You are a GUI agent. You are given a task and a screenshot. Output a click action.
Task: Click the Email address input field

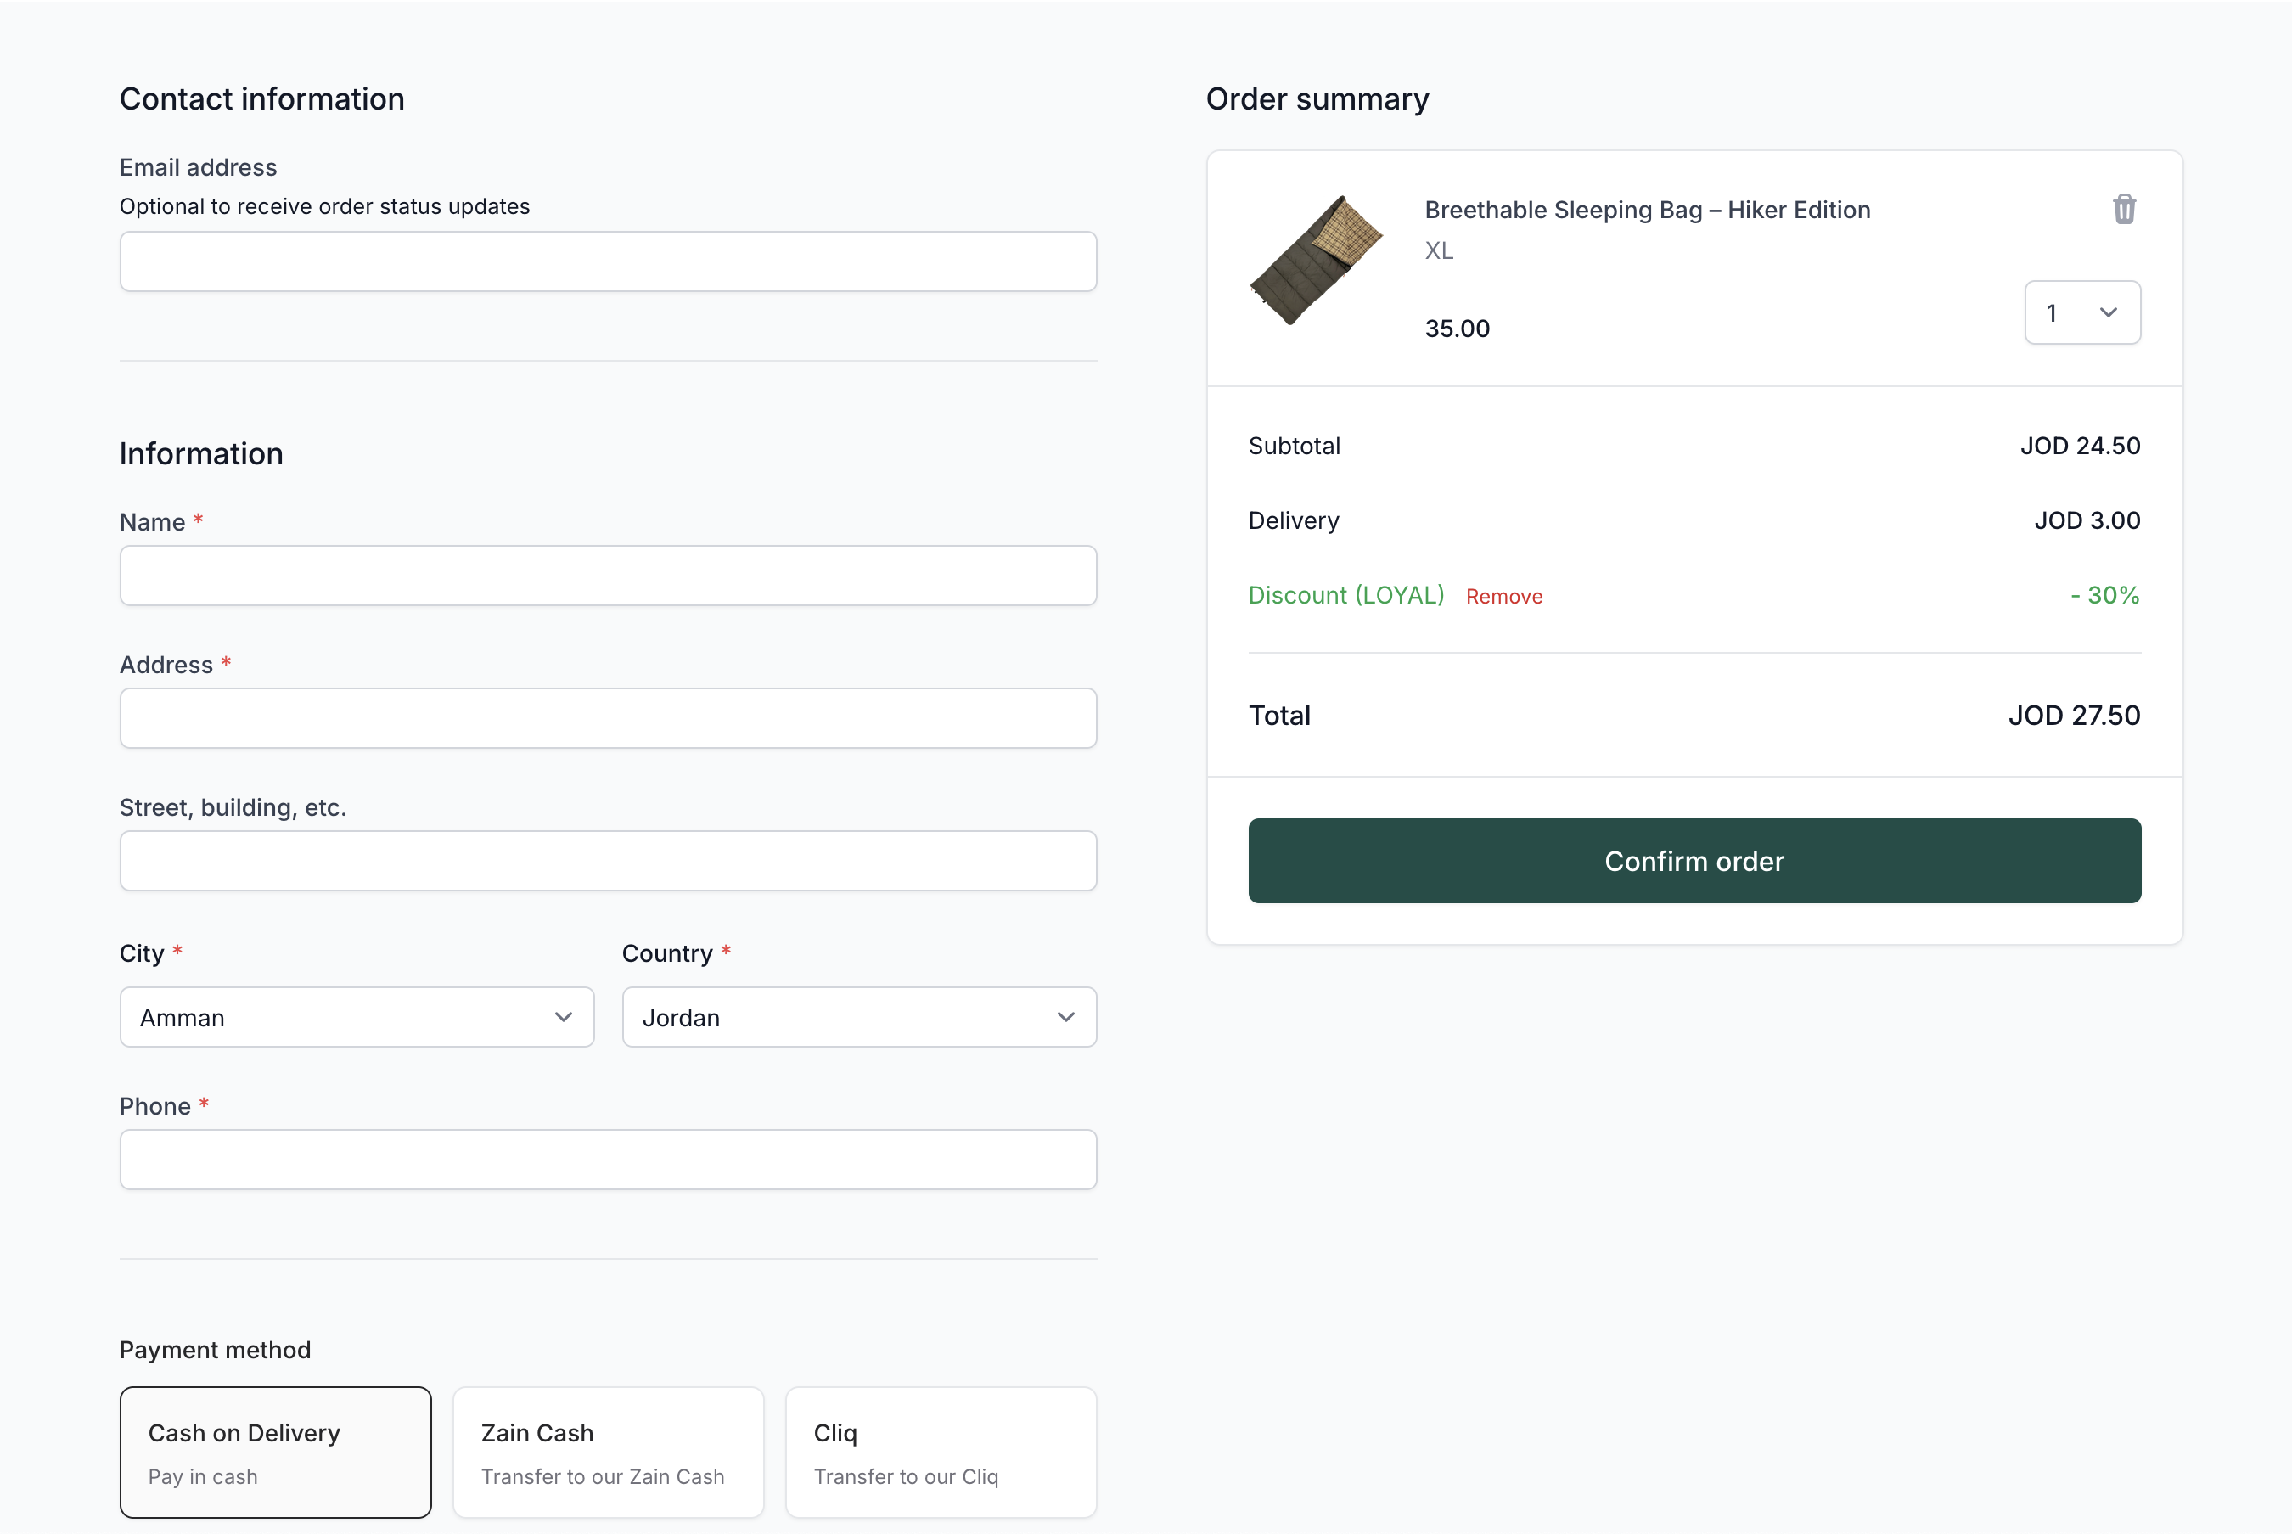point(608,261)
